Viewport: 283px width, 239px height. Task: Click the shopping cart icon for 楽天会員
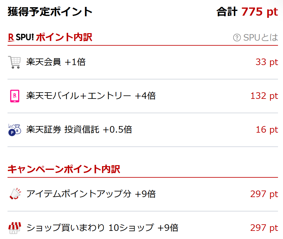coord(14,62)
